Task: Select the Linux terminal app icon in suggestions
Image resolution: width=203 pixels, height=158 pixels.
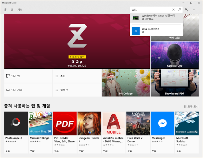Action: (x=136, y=18)
